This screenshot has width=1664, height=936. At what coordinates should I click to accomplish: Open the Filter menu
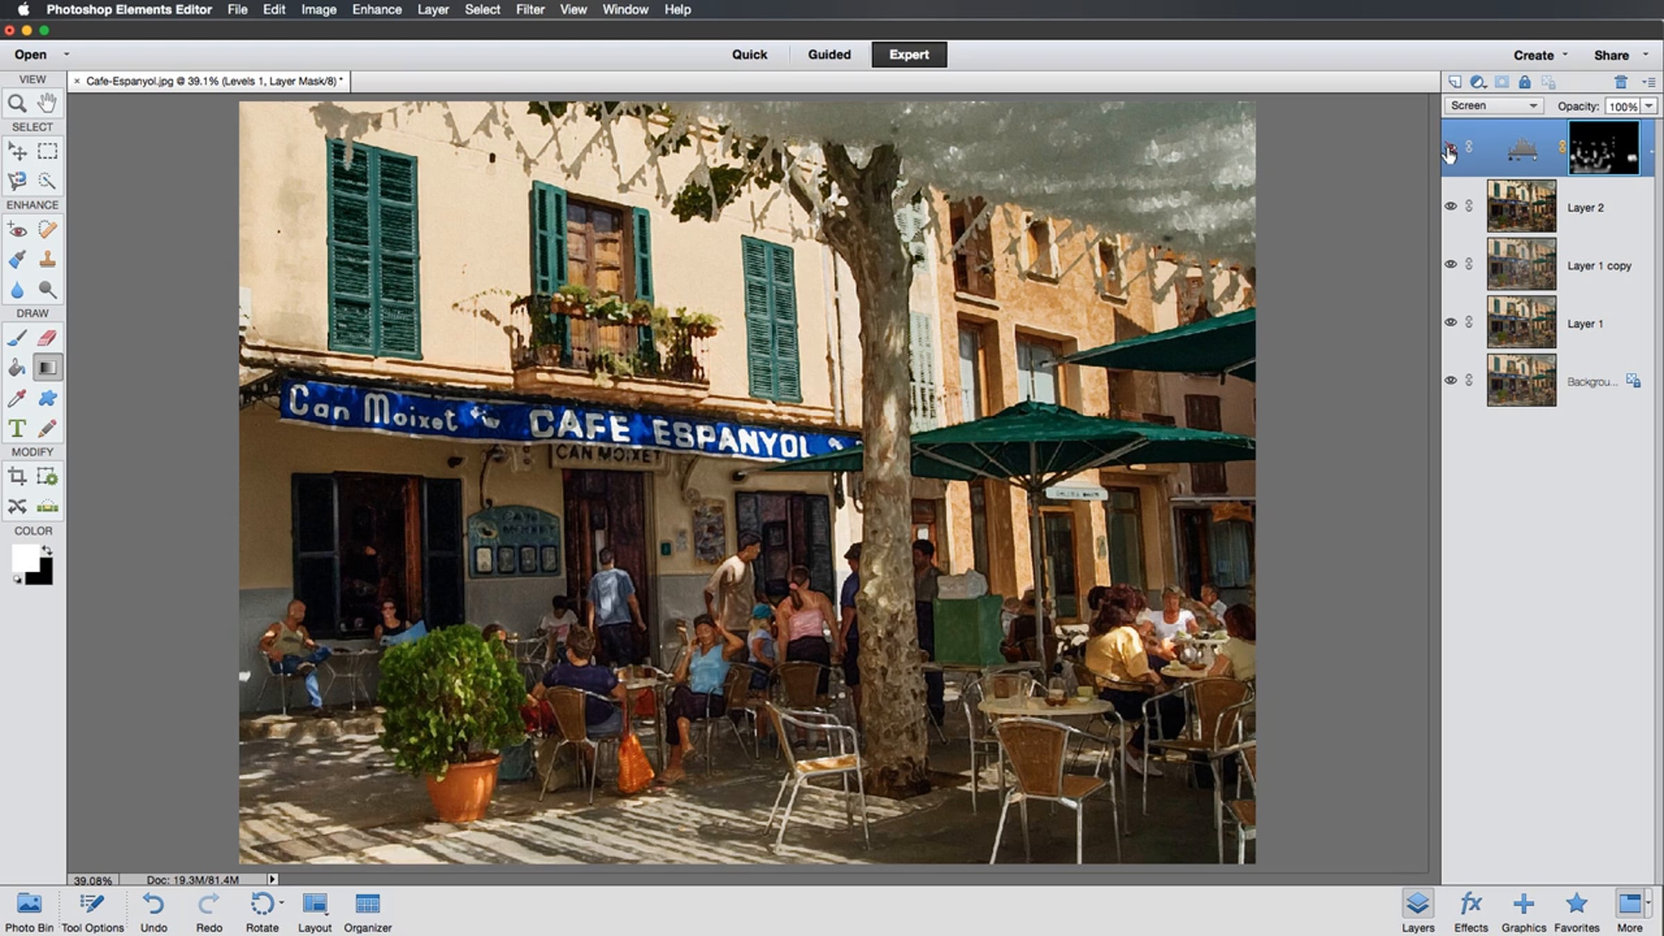click(530, 10)
